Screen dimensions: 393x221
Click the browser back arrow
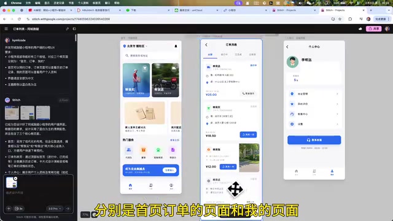click(x=4, y=19)
